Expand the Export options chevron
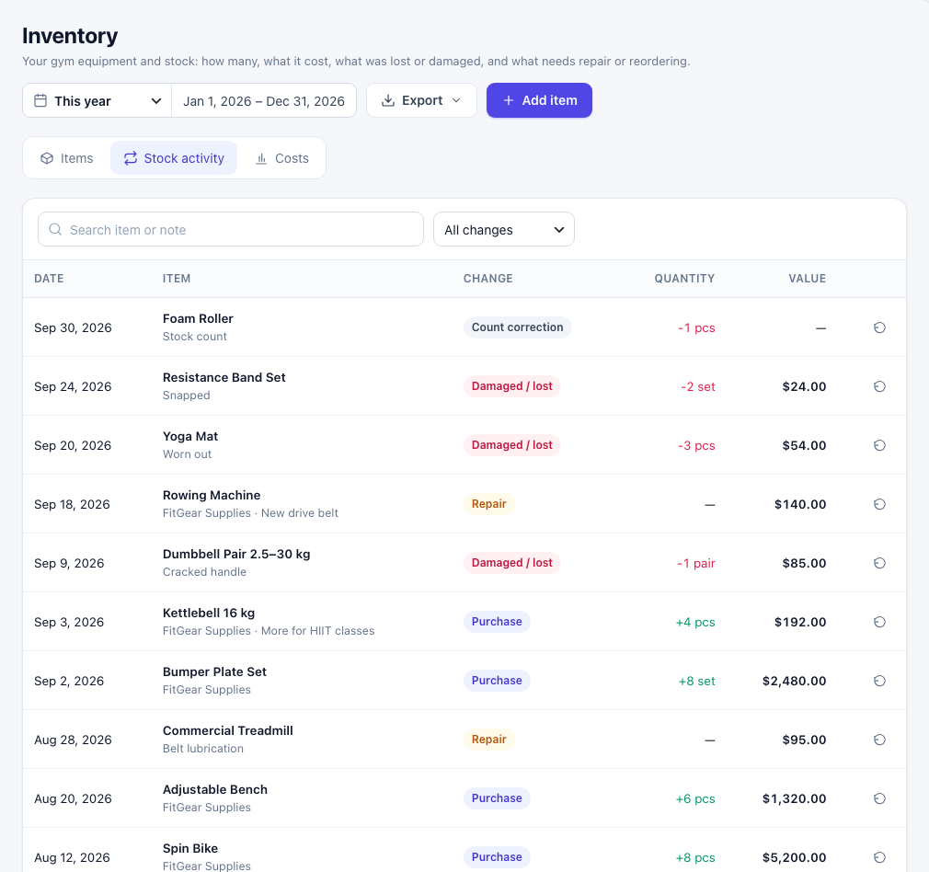 pos(456,100)
